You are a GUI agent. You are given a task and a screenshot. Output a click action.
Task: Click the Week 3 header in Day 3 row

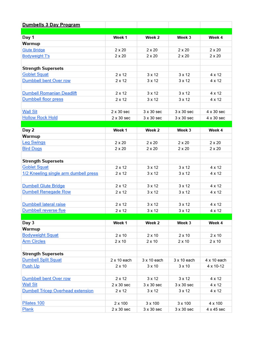(184, 223)
